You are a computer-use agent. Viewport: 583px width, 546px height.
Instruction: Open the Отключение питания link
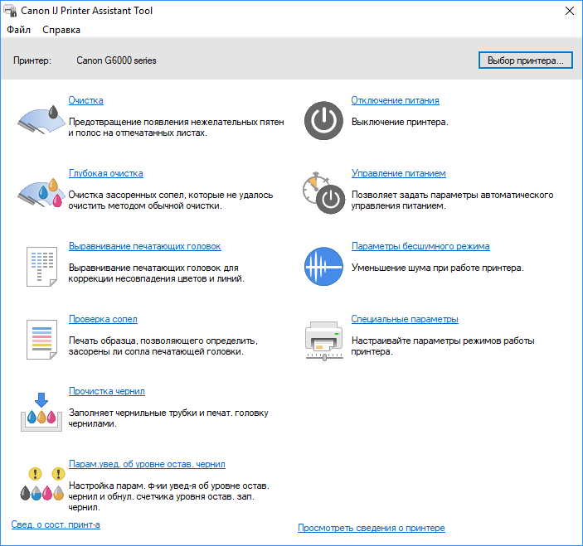(396, 100)
